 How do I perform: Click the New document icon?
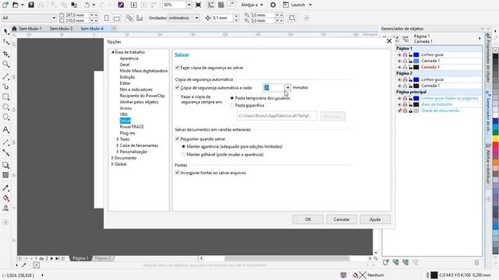coord(5,5)
